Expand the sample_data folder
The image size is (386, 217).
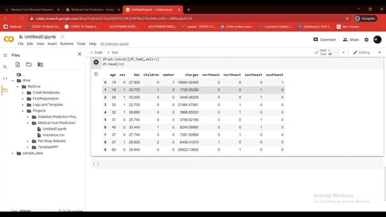pyautogui.click(x=13, y=153)
